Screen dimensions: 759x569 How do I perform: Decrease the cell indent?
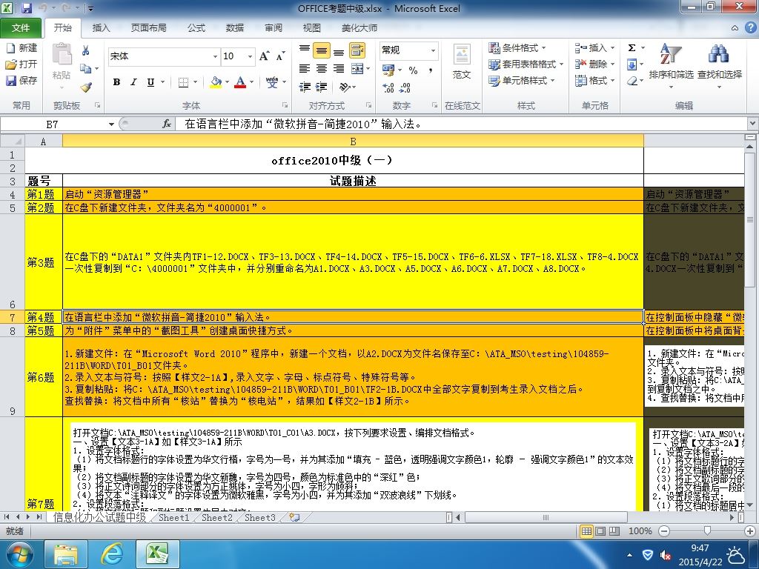tap(305, 87)
